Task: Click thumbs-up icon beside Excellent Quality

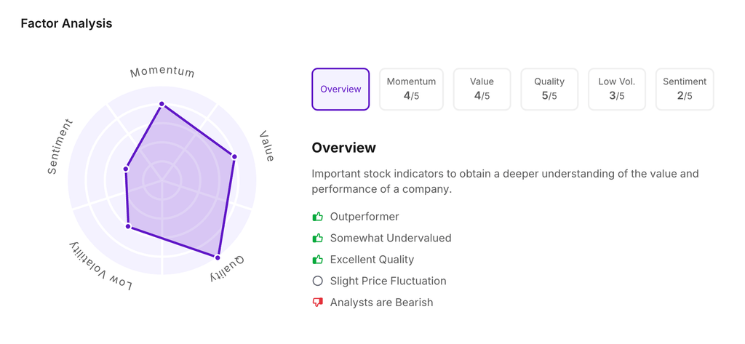Action: pyautogui.click(x=318, y=260)
